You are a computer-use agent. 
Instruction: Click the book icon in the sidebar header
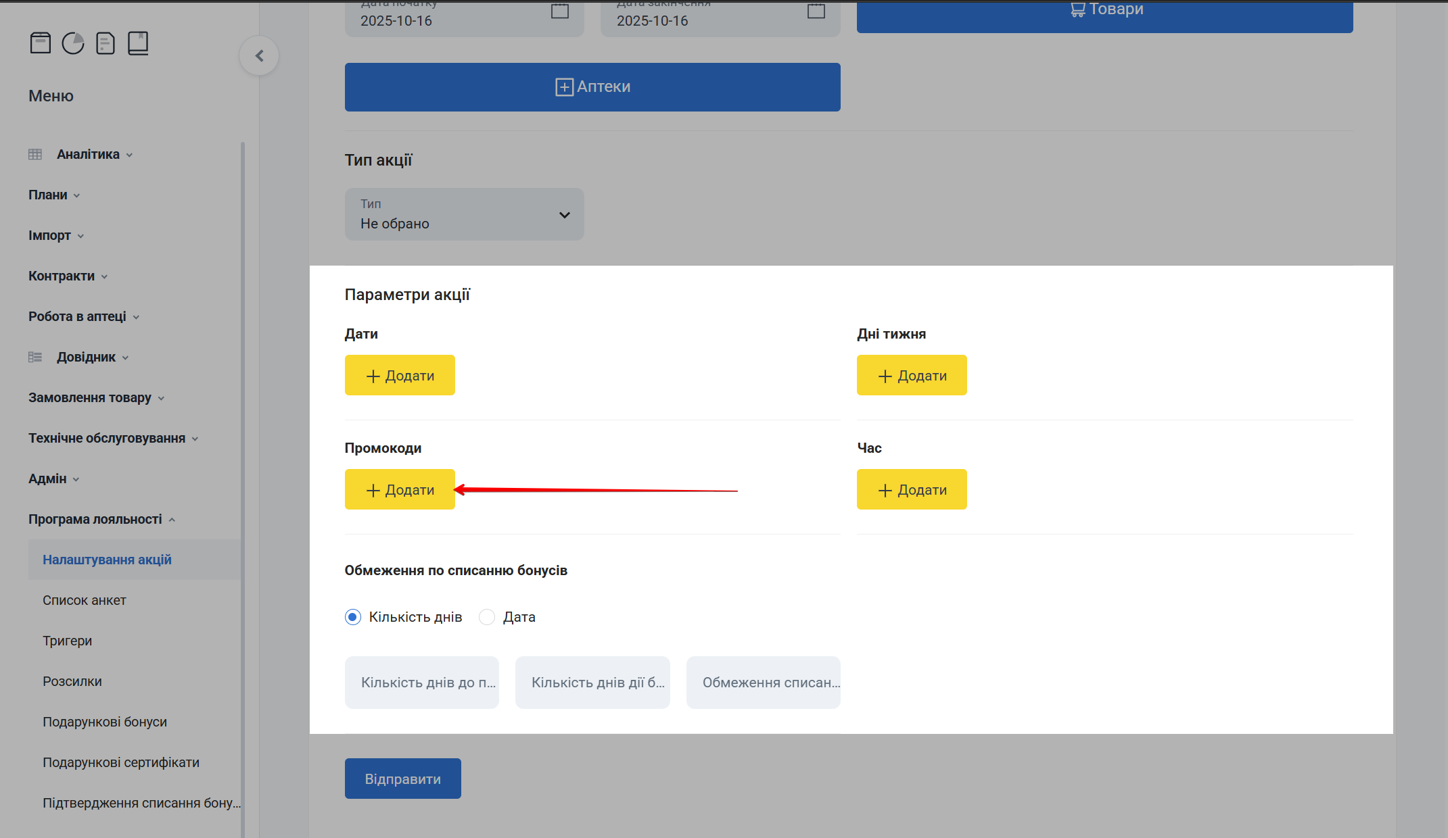pos(138,43)
